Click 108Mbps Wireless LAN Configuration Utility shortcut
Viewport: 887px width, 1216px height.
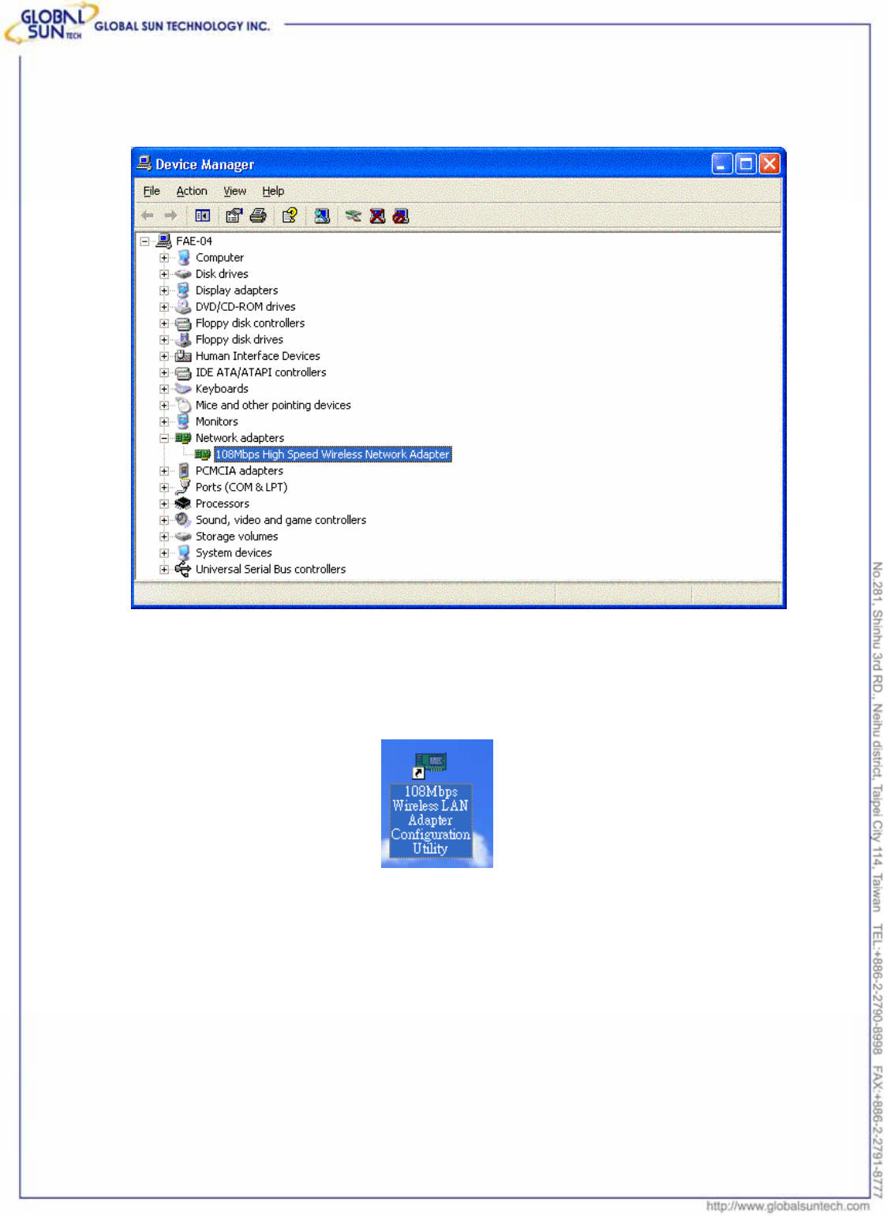coord(431,805)
